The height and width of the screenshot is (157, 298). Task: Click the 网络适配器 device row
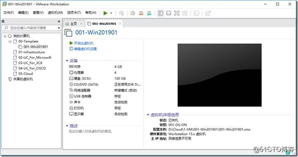click(x=105, y=90)
